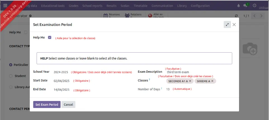Select the Particulier radio button
This screenshot has height=120, width=269.
point(11,65)
